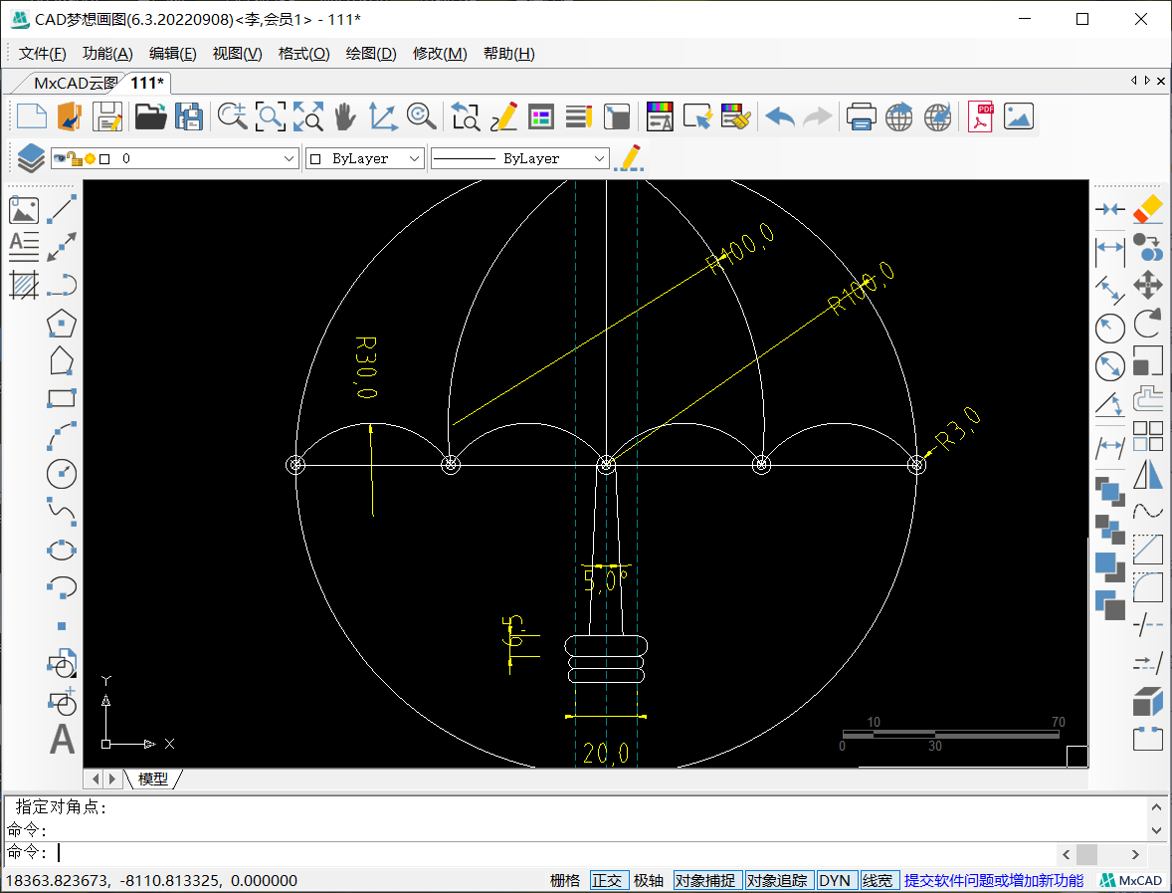Select the Arc drawing tool
Image resolution: width=1172 pixels, height=893 pixels.
pos(62,436)
